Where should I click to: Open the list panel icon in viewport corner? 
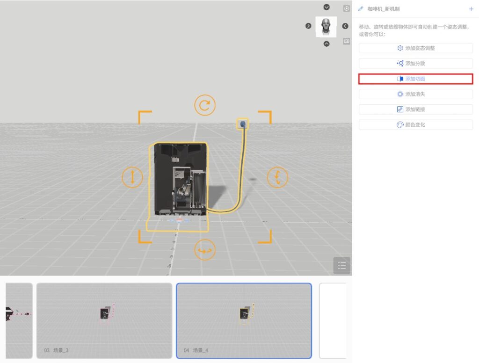[341, 266]
